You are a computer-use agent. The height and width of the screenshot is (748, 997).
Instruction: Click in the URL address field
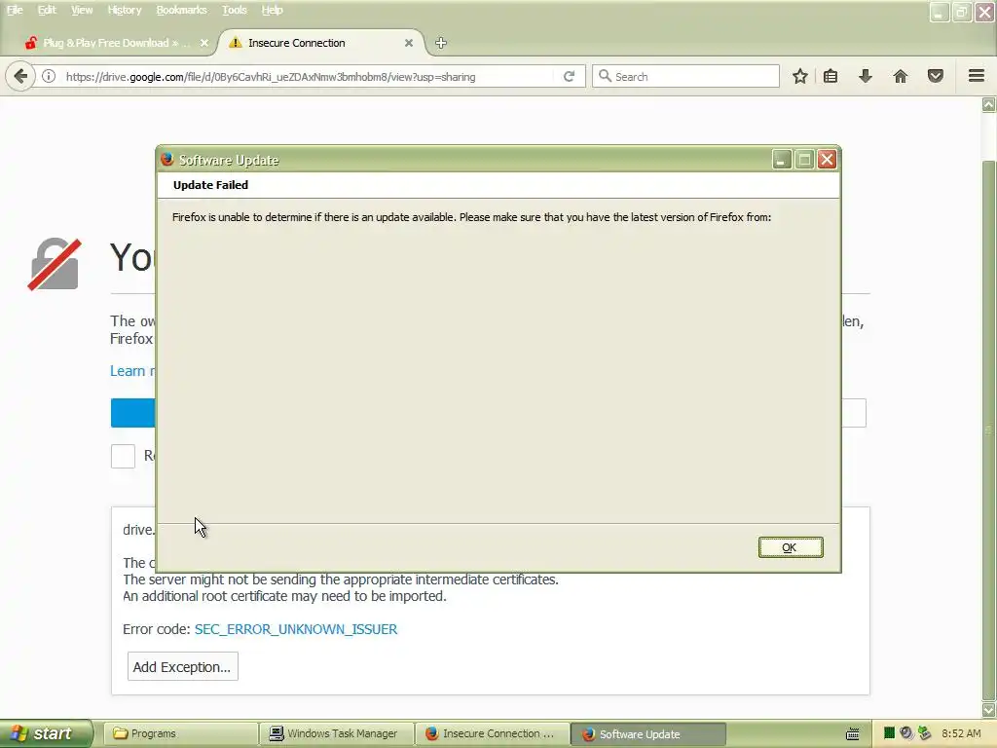tap(305, 76)
